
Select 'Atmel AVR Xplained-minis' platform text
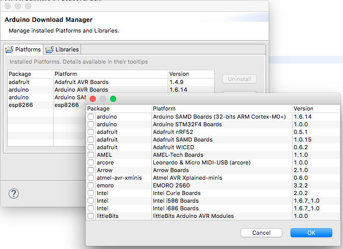coord(188,178)
